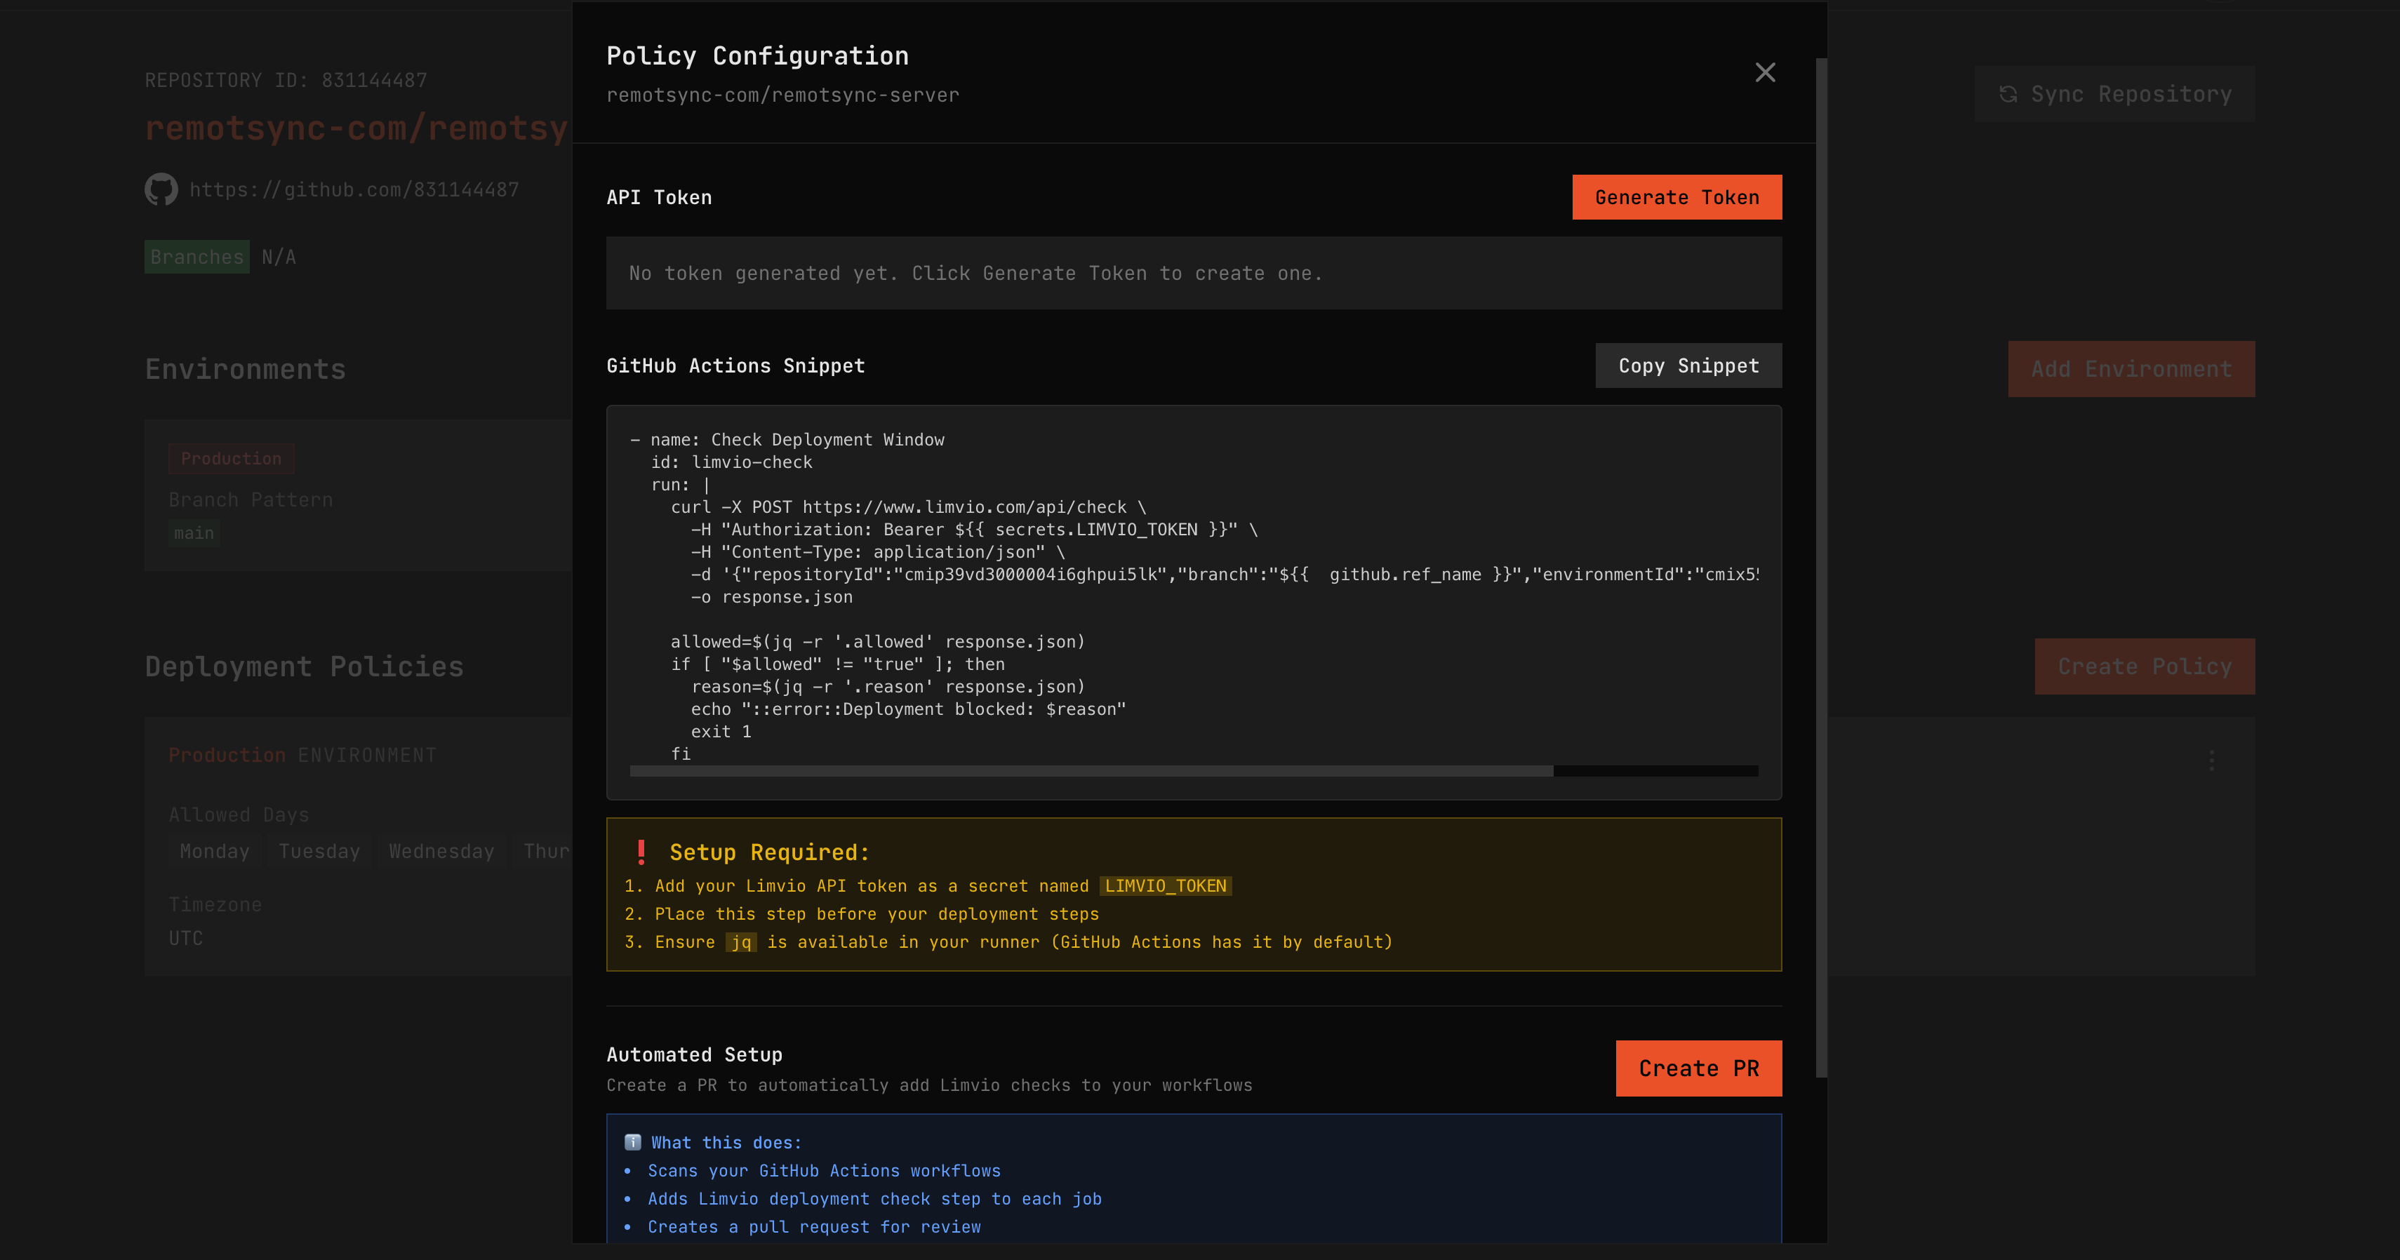Click the Create Policy button
The height and width of the screenshot is (1260, 2400).
pyautogui.click(x=2144, y=666)
